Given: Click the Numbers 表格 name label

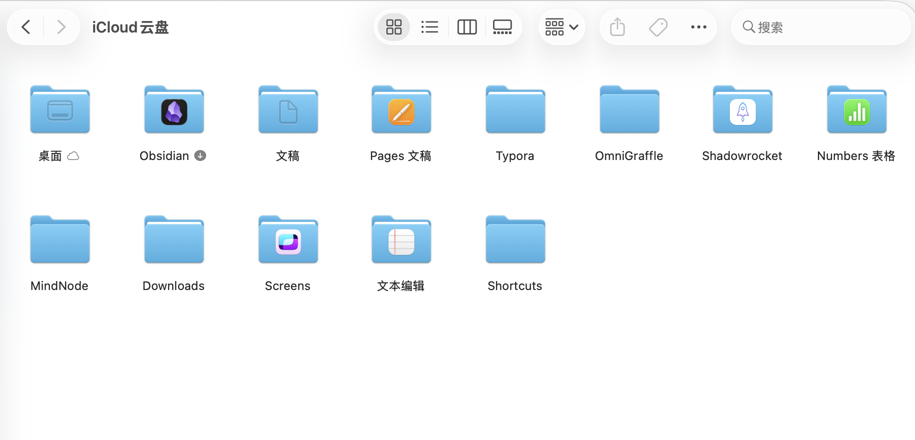Looking at the screenshot, I should pyautogui.click(x=856, y=156).
